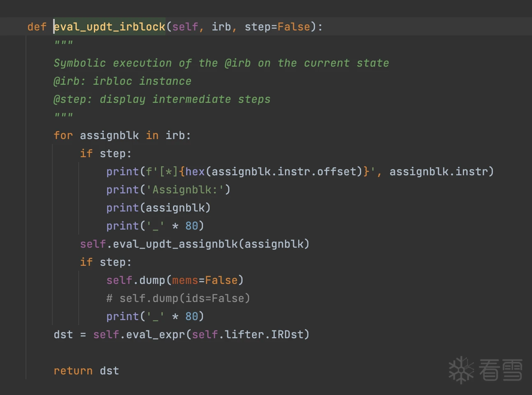
Task: Click the irb parameter in function signature
Action: [x=221, y=27]
